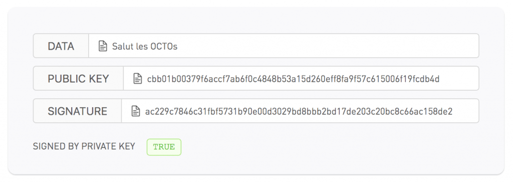
Task: Click the 'SIGNED BY PRIVATE KEY' label
Action: tap(84, 146)
